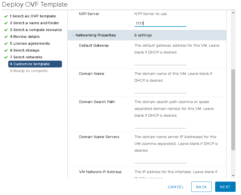Click checkmark beside Select networks step
241x195 pixels.
pyautogui.click(x=6, y=57)
